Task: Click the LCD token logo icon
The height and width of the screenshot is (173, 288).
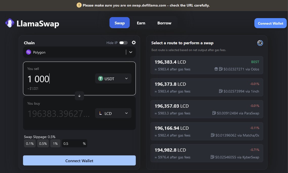Action: click(x=100, y=113)
